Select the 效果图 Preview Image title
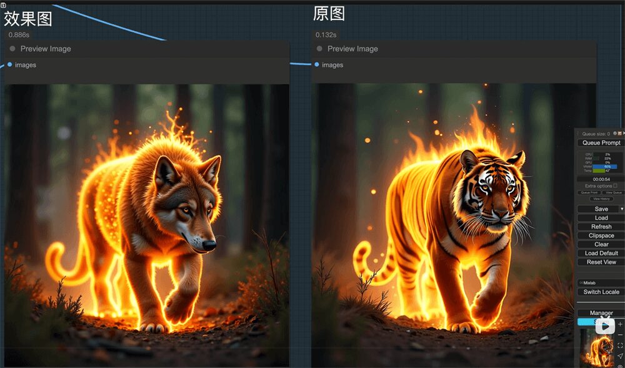The image size is (625, 368). click(46, 49)
